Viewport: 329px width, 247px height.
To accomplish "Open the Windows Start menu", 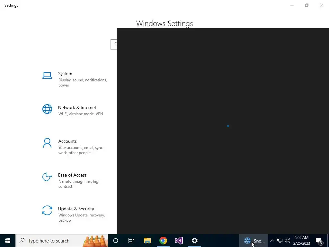I will point(8,241).
